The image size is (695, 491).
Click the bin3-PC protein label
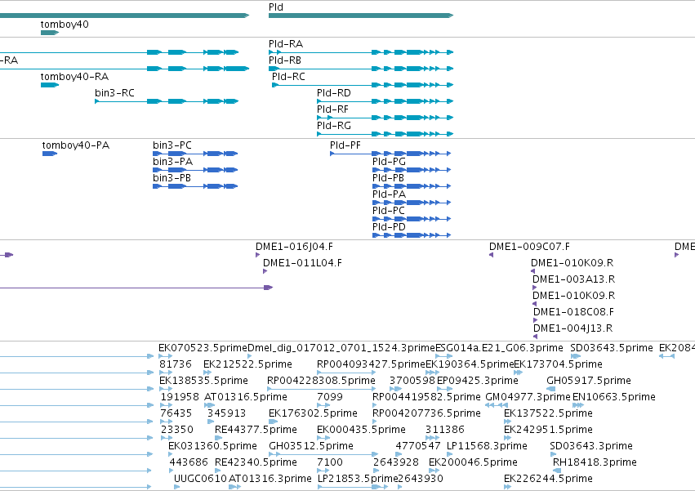[172, 145]
